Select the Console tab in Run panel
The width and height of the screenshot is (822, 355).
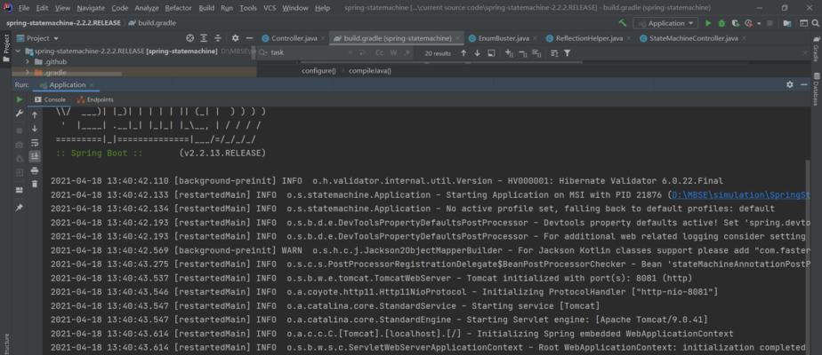(51, 99)
